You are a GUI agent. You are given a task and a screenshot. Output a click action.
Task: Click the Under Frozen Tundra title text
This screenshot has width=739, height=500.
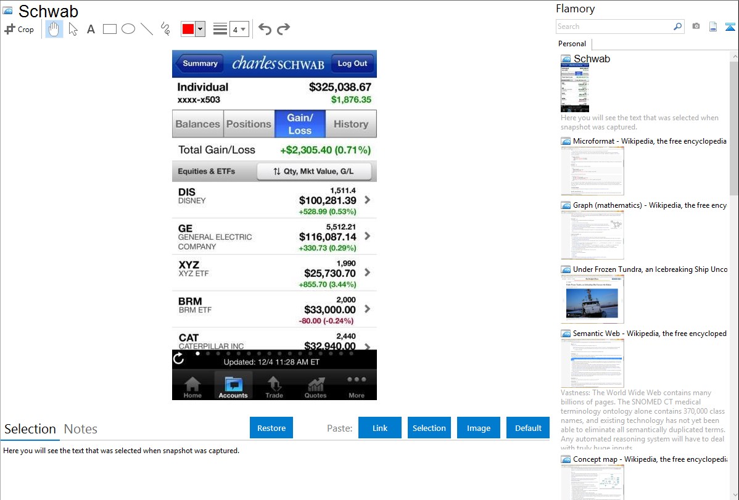click(x=650, y=269)
